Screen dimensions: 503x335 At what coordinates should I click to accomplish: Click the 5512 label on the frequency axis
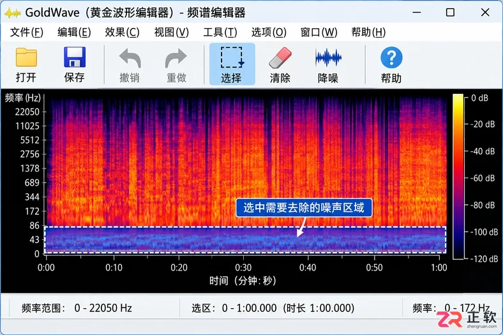[x=29, y=140]
